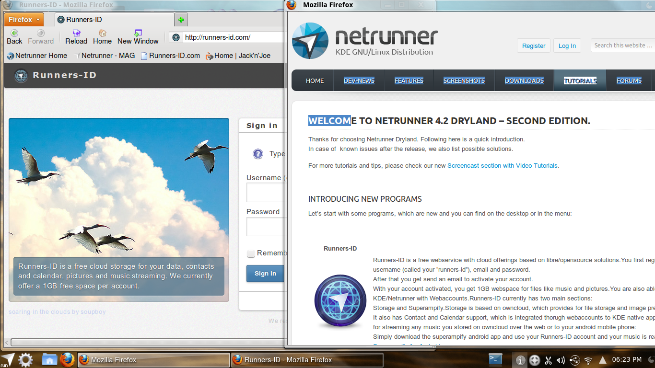Open the run launcher menu on the panel

click(x=7, y=360)
